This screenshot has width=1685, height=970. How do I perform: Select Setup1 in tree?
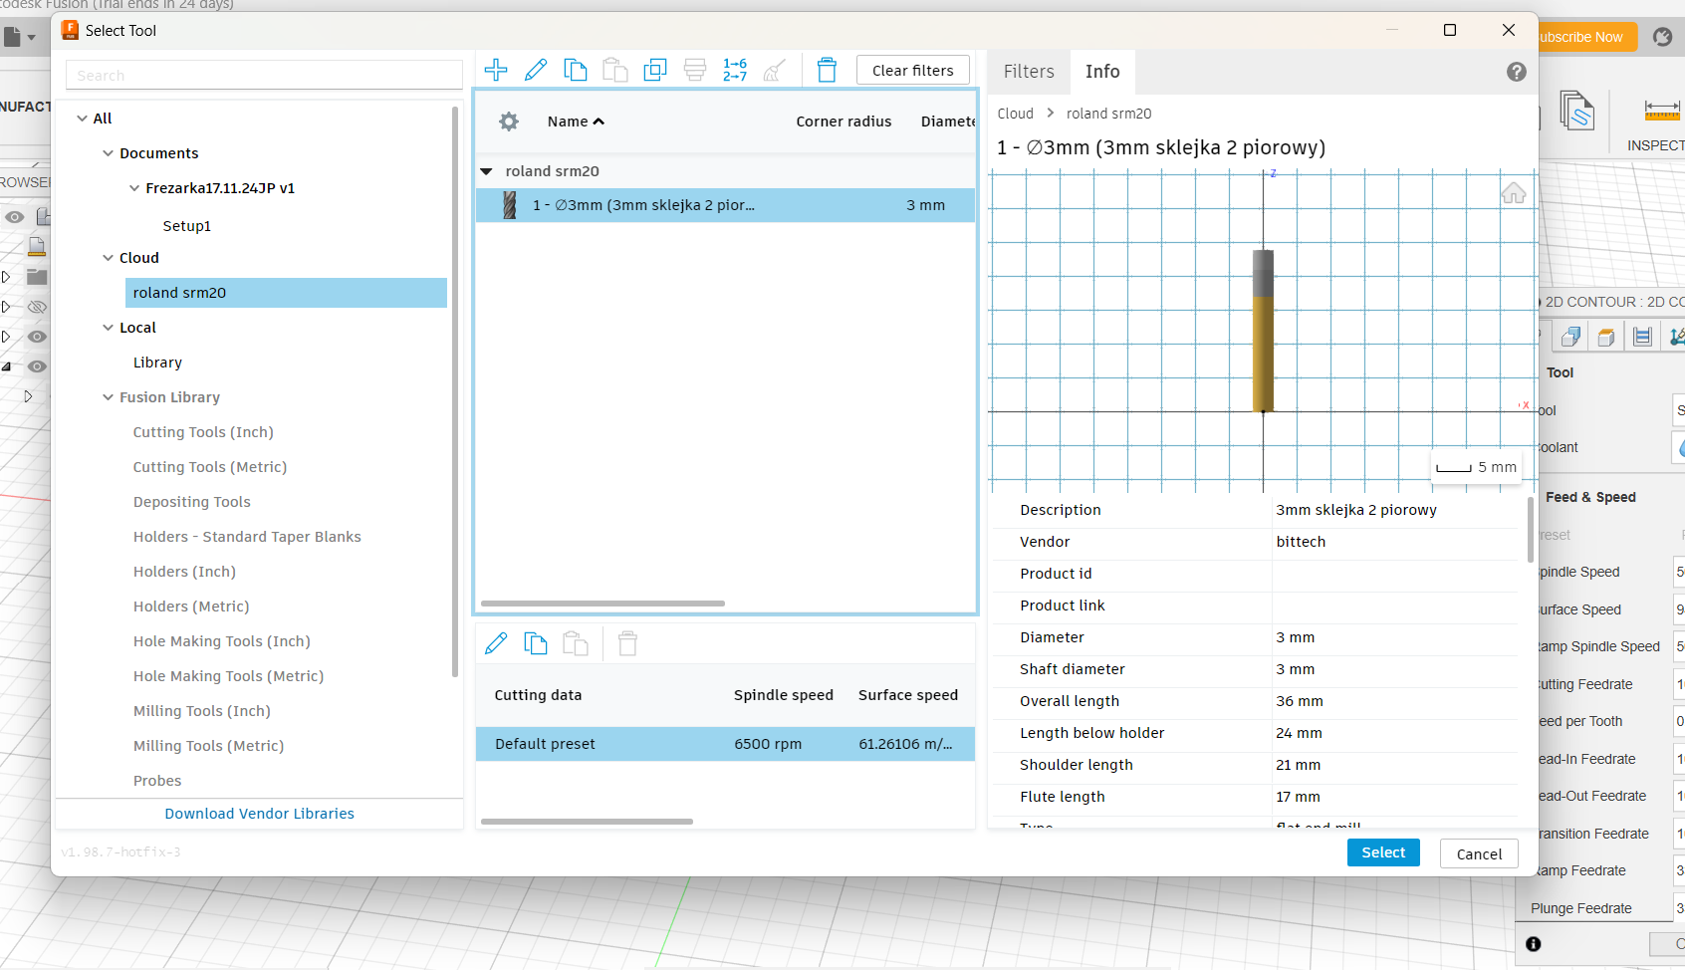pos(187,226)
